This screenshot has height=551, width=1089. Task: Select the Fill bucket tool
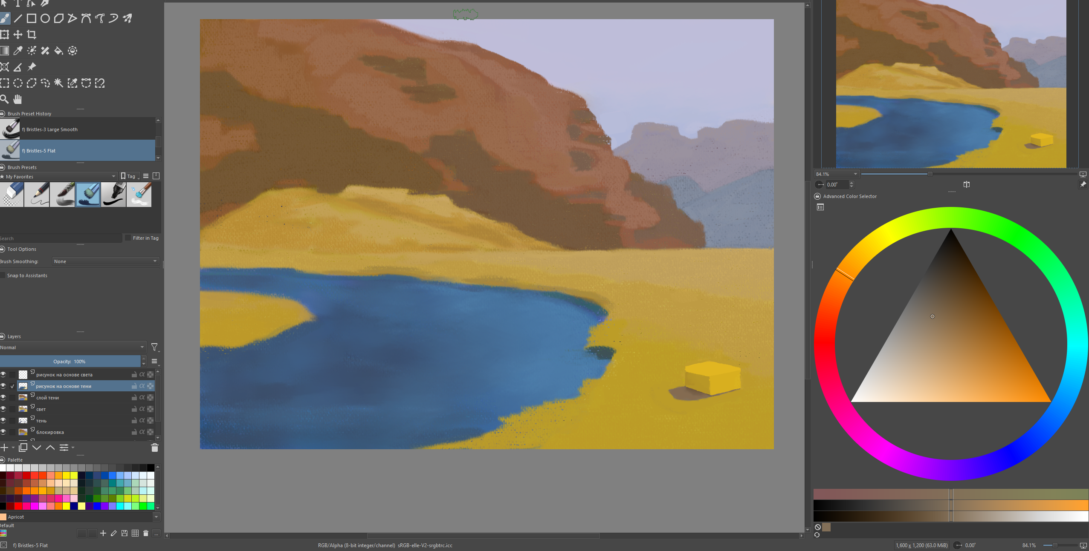coord(59,51)
